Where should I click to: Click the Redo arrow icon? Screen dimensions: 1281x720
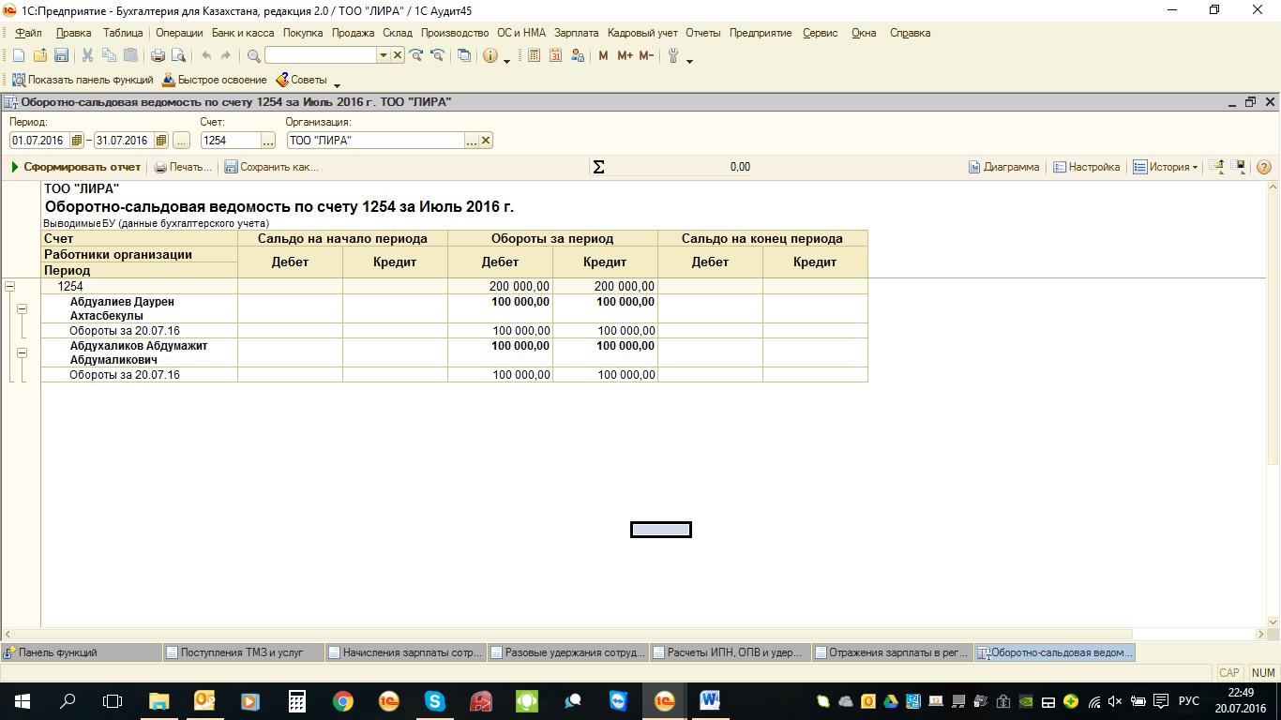tap(225, 55)
